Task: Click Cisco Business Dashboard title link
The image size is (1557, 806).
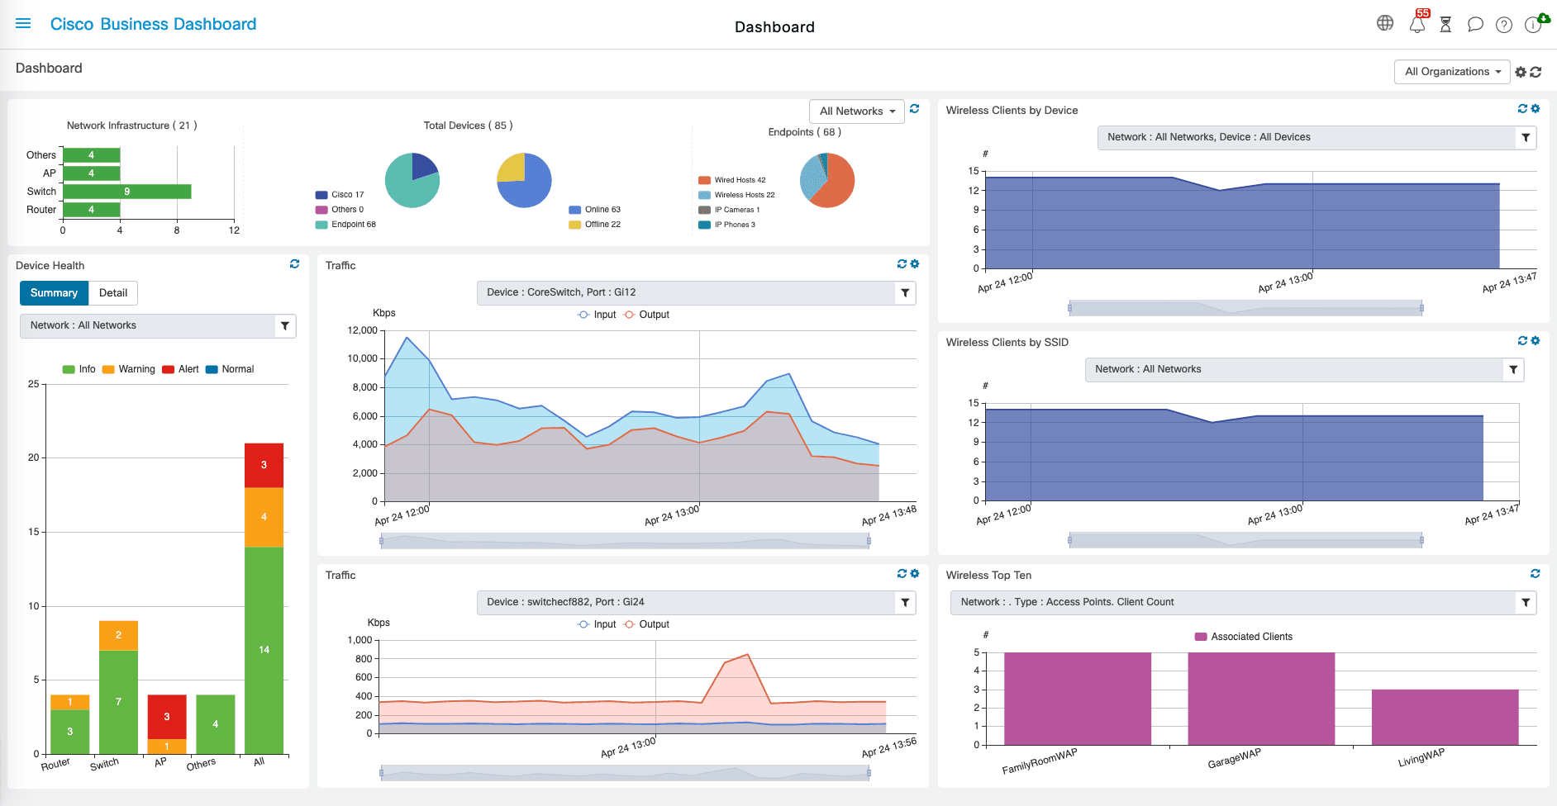Action: (x=154, y=24)
